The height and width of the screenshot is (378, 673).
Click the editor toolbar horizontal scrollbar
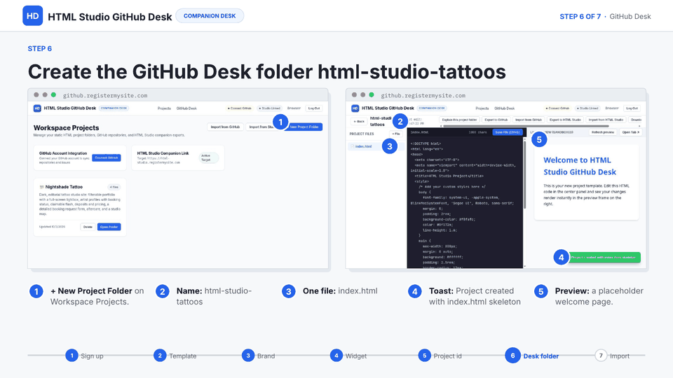[526, 126]
